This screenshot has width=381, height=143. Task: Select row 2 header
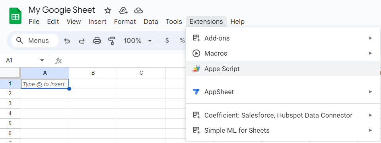click(x=10, y=94)
